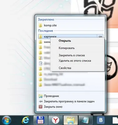118x125 pixels.
Task: Click the Проводник icon in jump list
Action: (x=40, y=96)
